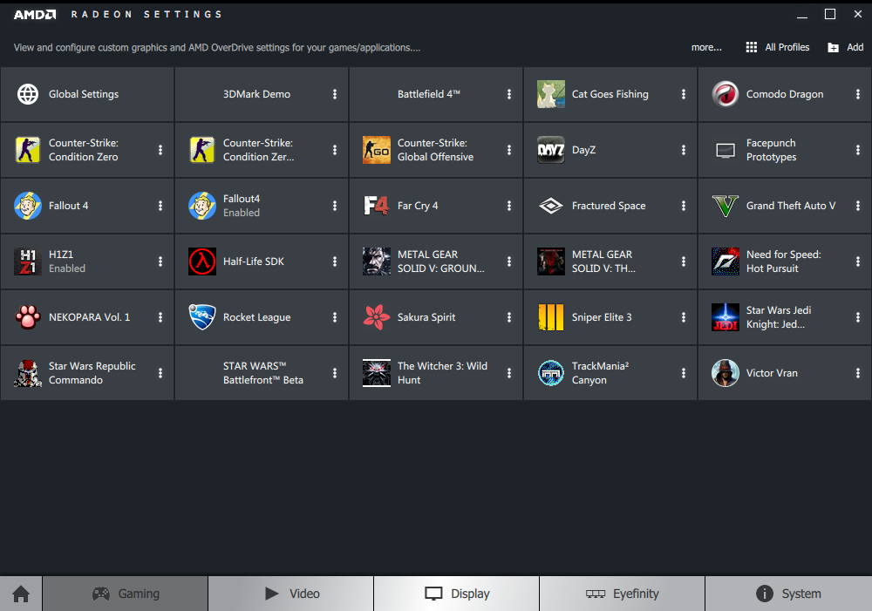The height and width of the screenshot is (611, 872).
Task: Click the Half-Life SDK lambda icon
Action: click(202, 261)
